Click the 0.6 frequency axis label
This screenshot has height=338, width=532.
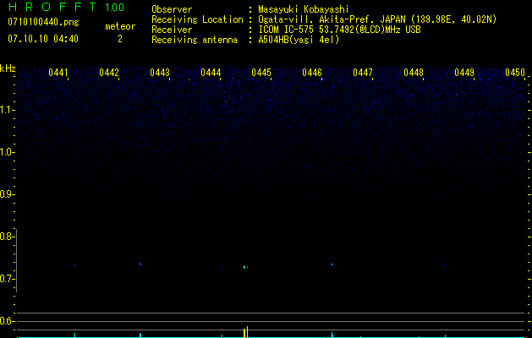pyautogui.click(x=7, y=321)
